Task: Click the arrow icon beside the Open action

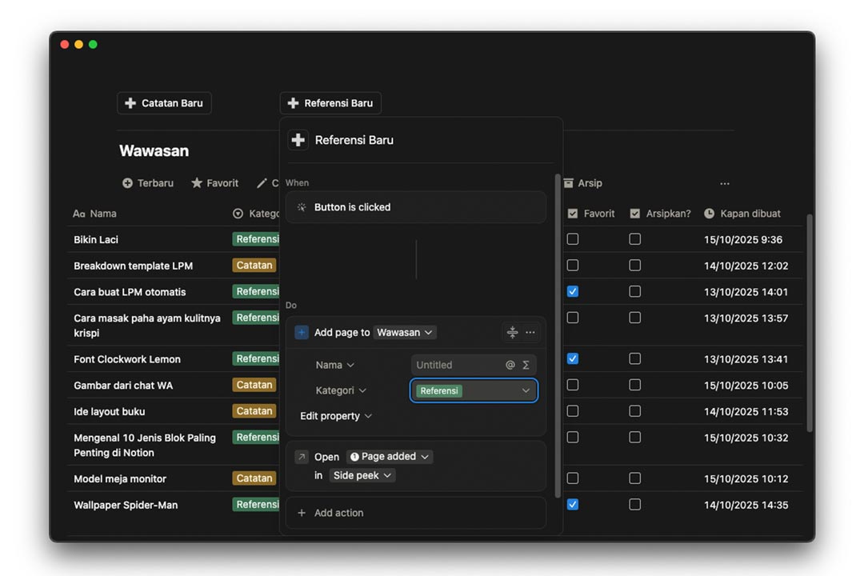Action: point(302,457)
